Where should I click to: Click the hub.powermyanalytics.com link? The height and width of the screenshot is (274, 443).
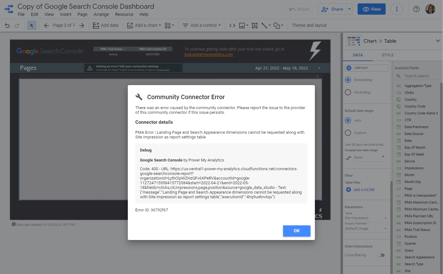click(208, 55)
